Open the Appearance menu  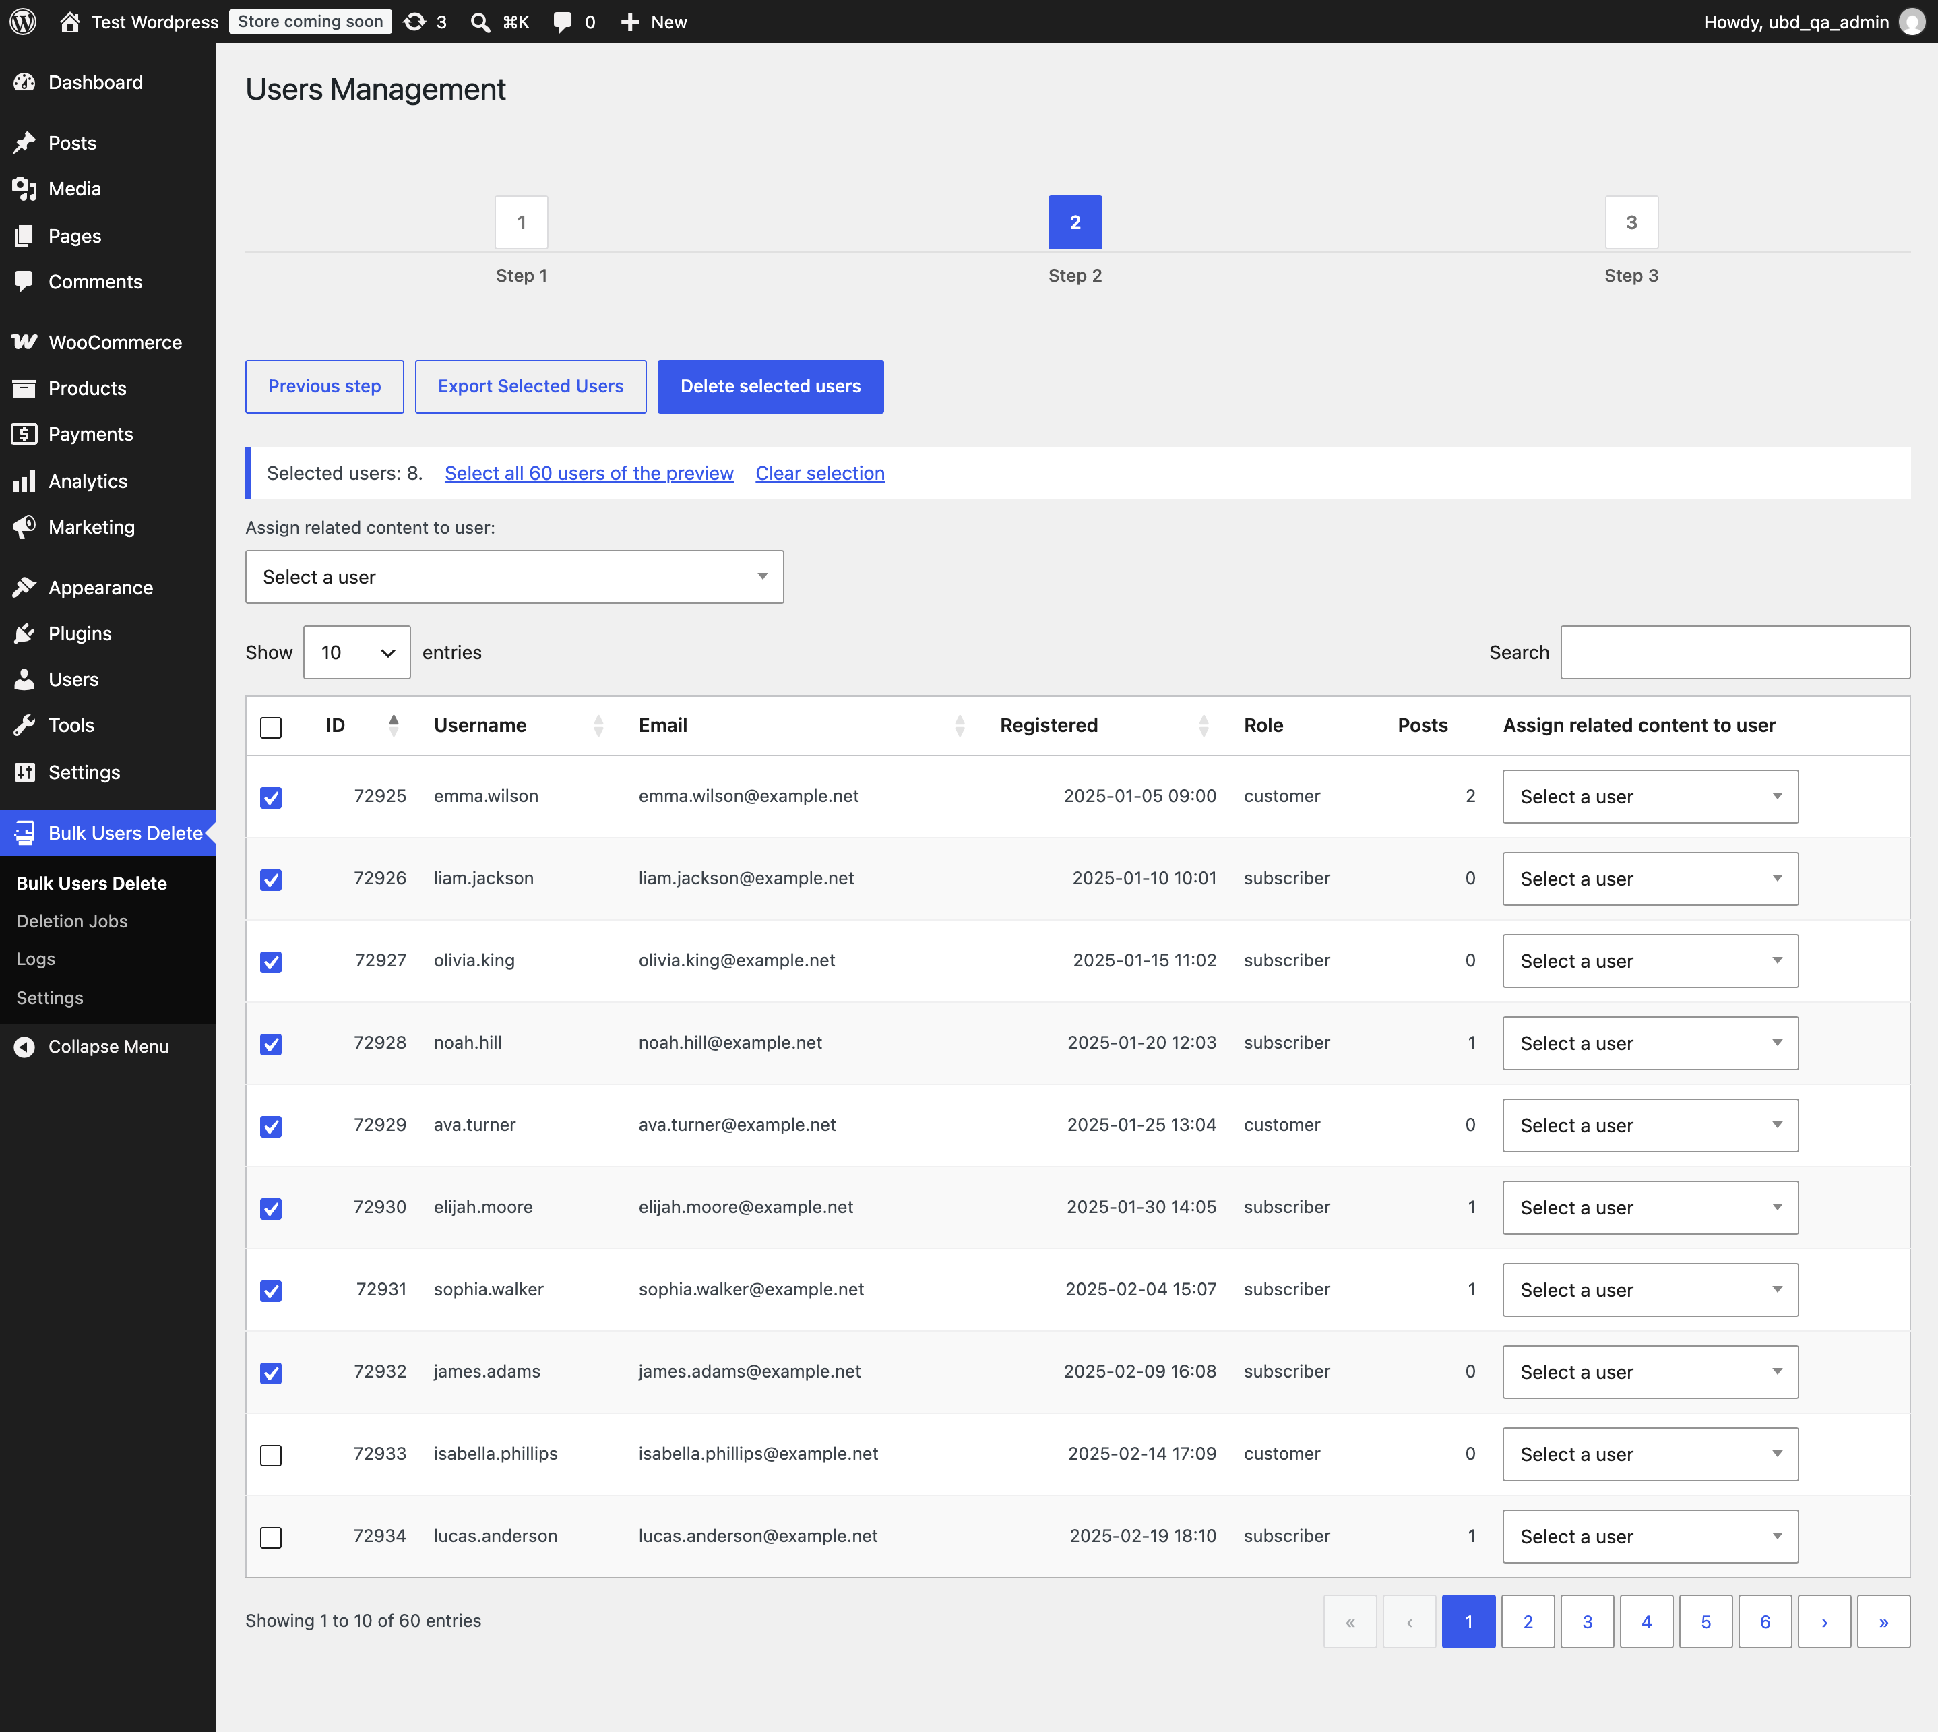(108, 588)
